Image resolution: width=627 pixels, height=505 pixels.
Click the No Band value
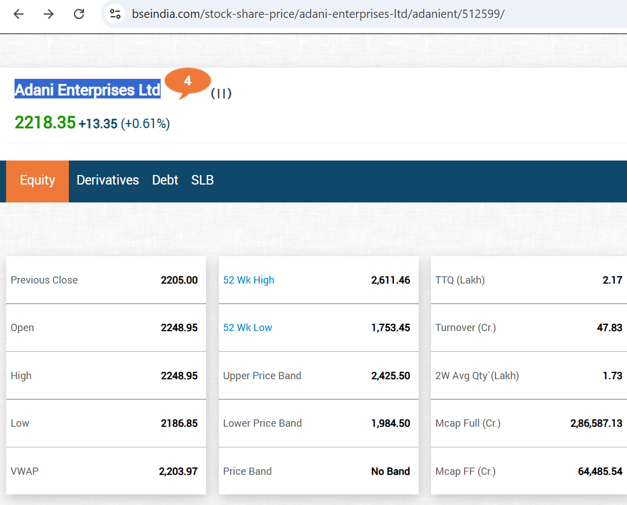click(391, 471)
